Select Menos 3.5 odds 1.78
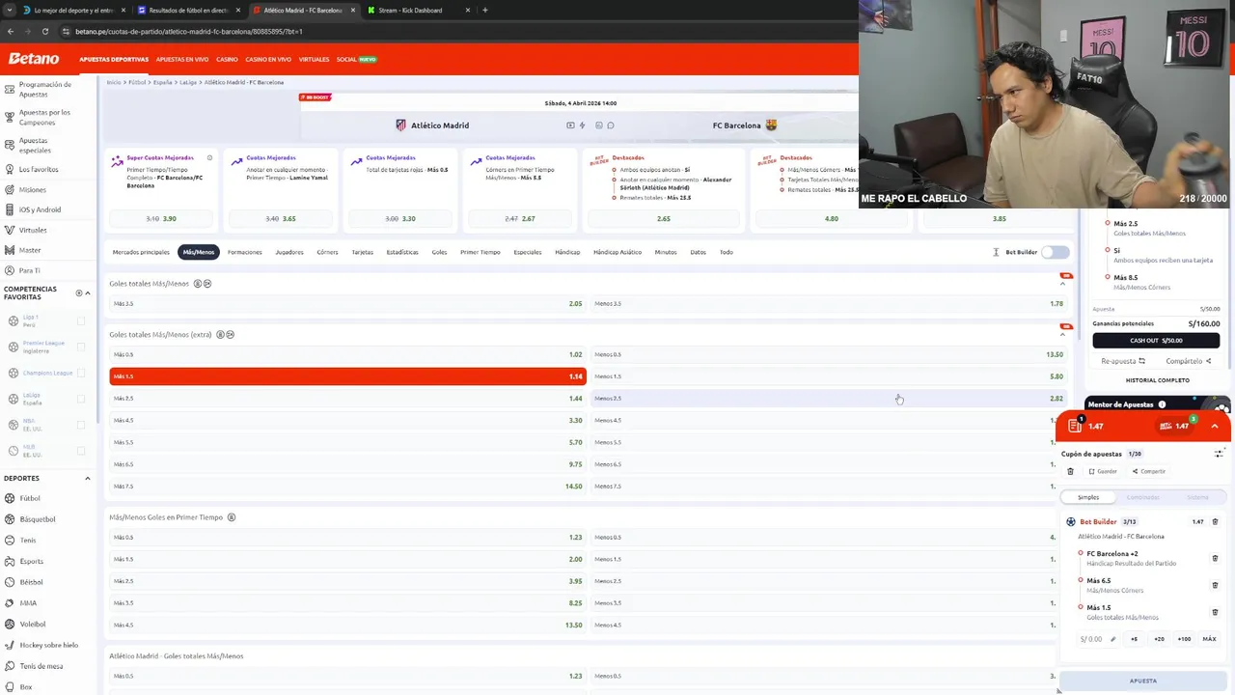Screen dimensions: 1235x695 coord(829,303)
